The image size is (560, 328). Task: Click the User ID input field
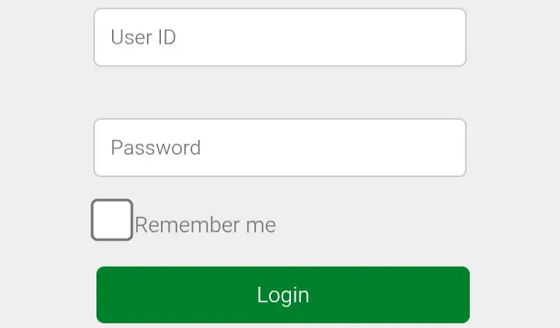pos(280,37)
